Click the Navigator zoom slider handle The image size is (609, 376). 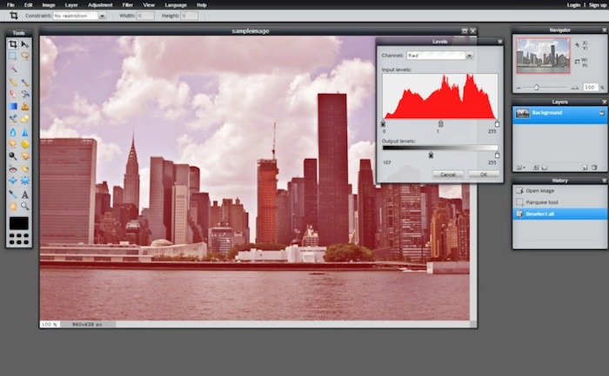[x=536, y=87]
